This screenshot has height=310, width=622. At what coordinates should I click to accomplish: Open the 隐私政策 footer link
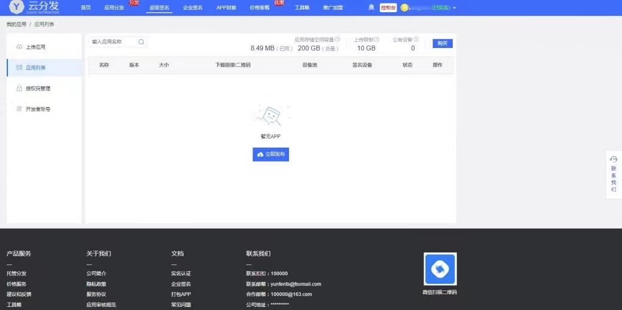(96, 284)
